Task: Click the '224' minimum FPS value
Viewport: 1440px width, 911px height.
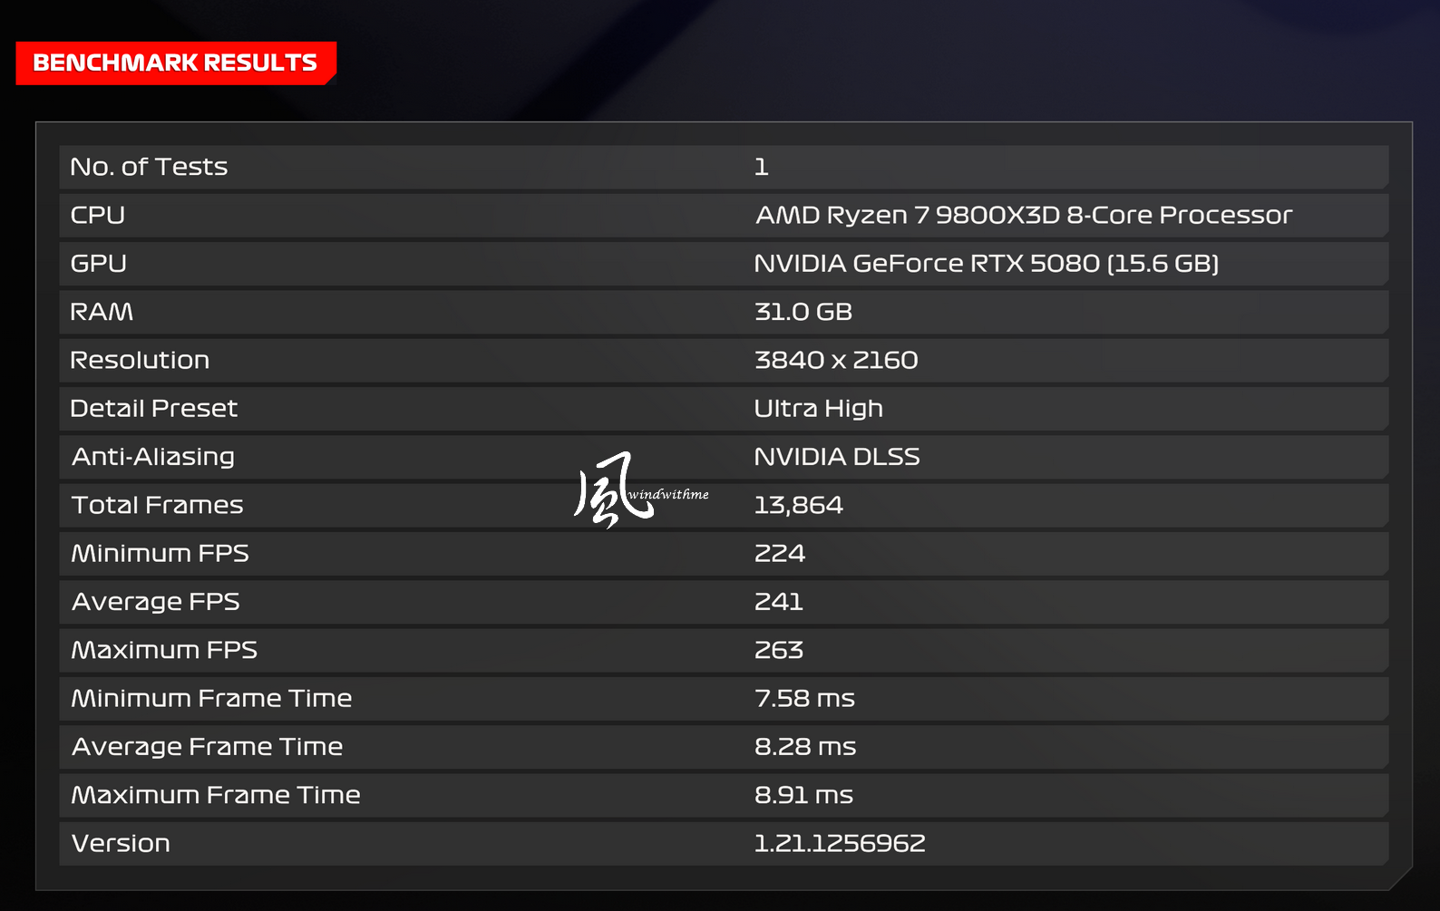Action: pyautogui.click(x=780, y=553)
